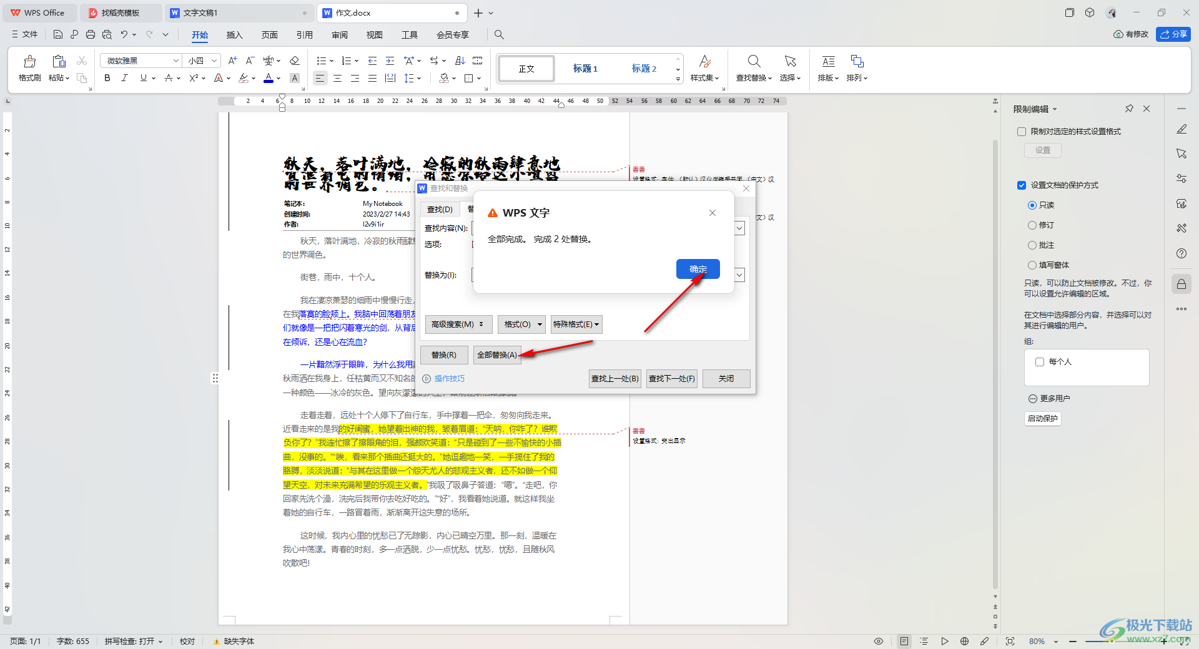
Task: Open the font size dropdown
Action: click(x=214, y=61)
